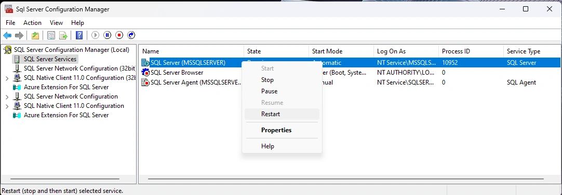Click the red Stop Service toolbar icon
Screen dimensions: 562x195
[x=119, y=35]
